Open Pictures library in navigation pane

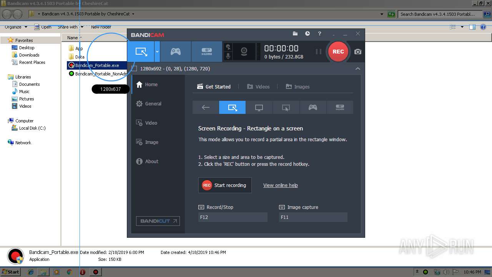[27, 99]
